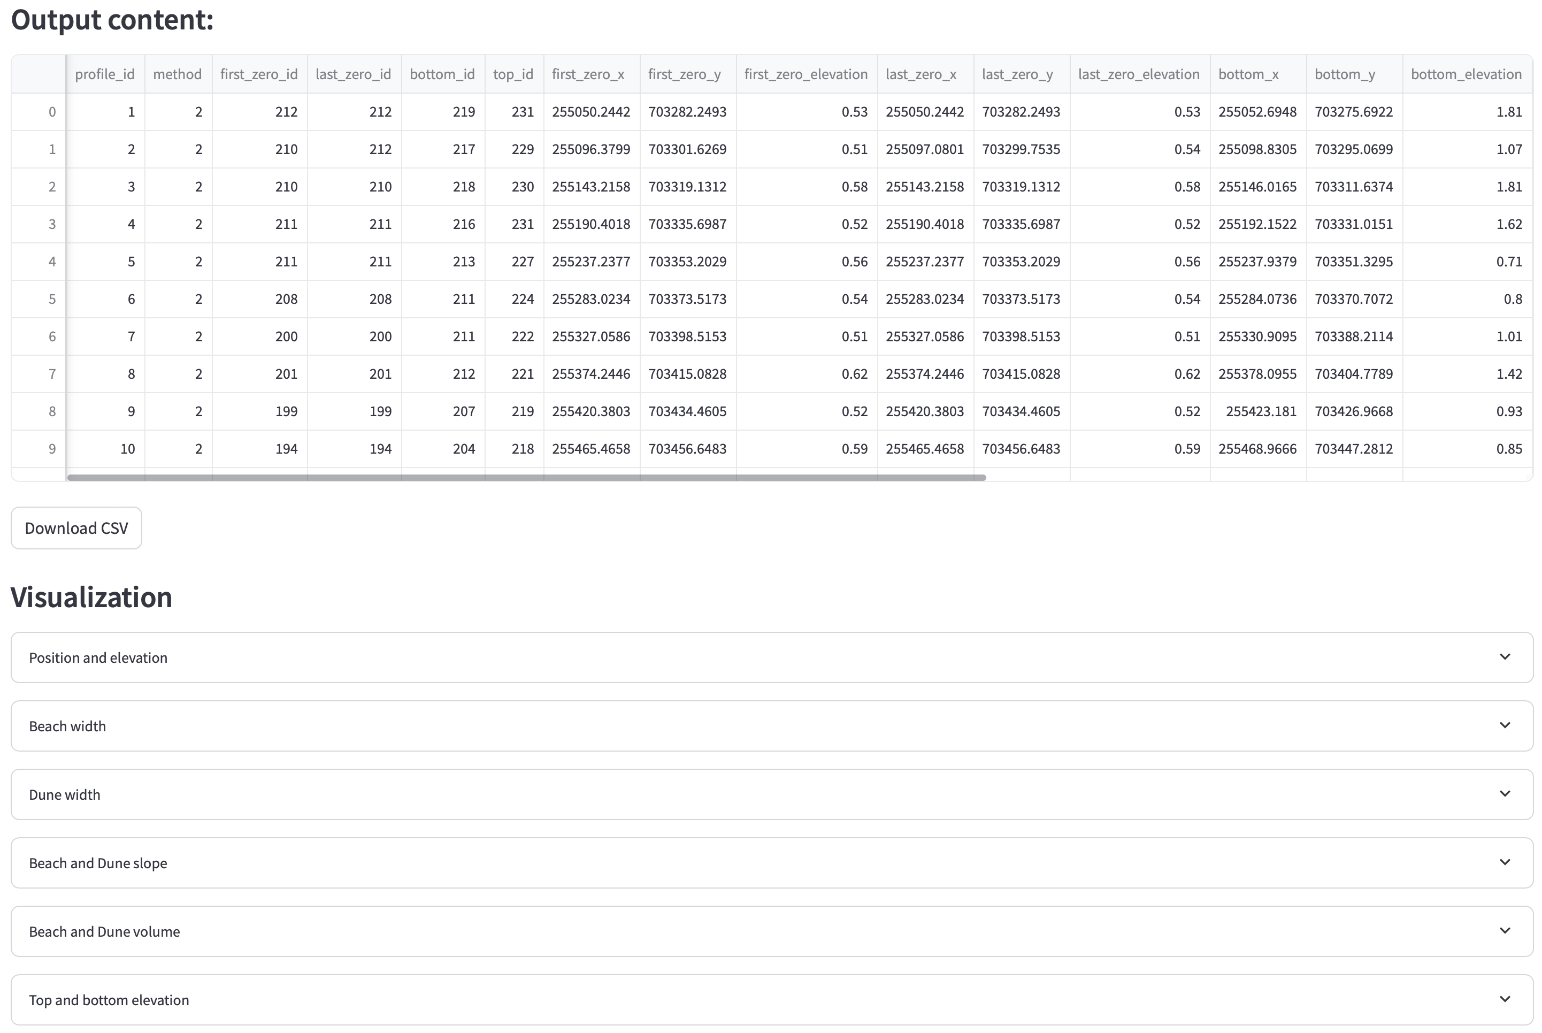Expand the Beach and Dune volume section

point(772,931)
